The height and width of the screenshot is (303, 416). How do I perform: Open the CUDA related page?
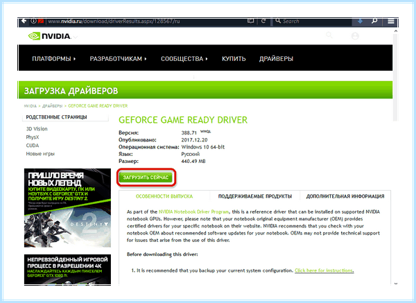tap(33, 146)
